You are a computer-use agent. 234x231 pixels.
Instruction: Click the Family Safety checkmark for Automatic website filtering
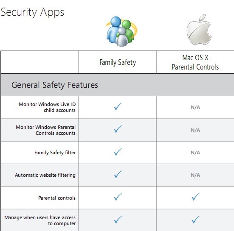(118, 174)
